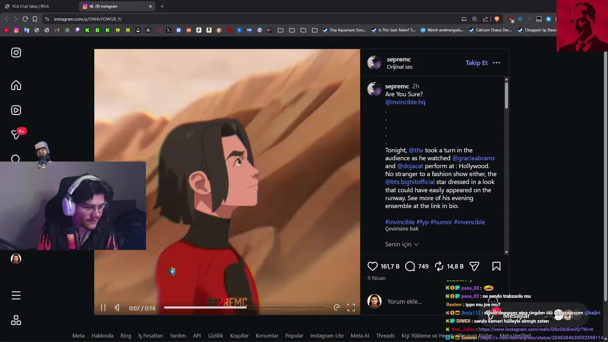Click the @gracieabrams mention
608x342 pixels.
pos(474,158)
